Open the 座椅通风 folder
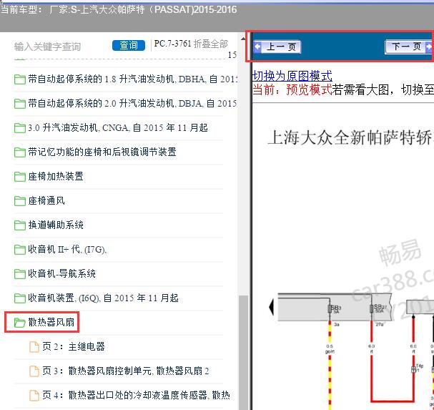434x410 pixels. coord(46,200)
